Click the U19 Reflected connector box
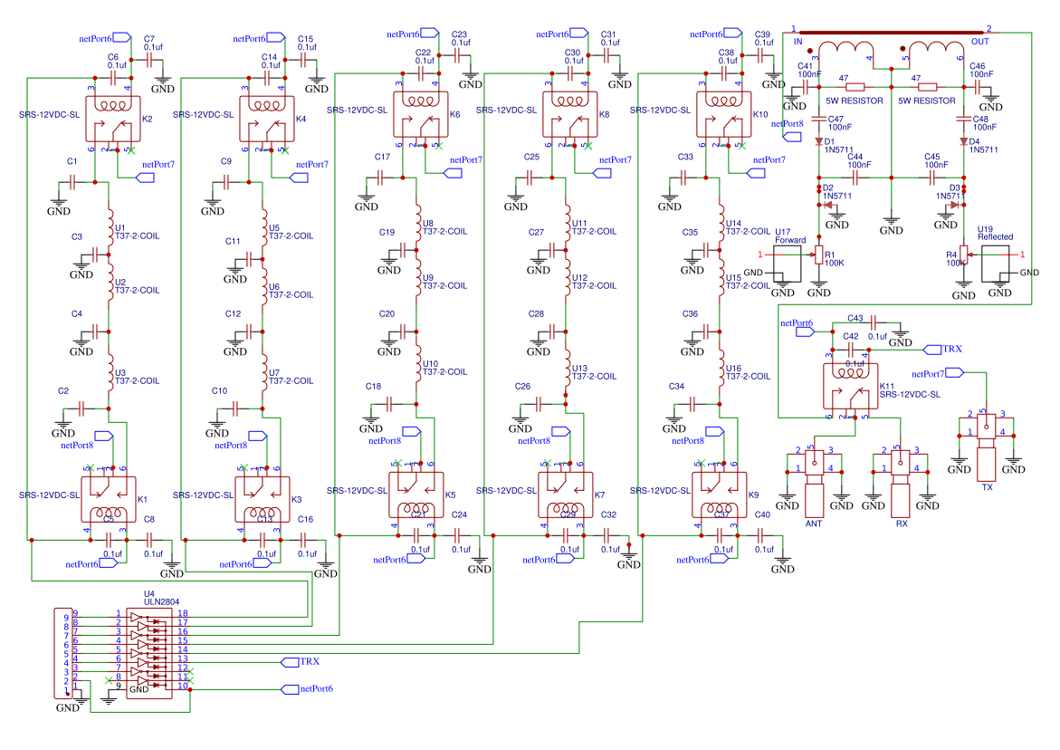1060x750 pixels. (x=995, y=264)
